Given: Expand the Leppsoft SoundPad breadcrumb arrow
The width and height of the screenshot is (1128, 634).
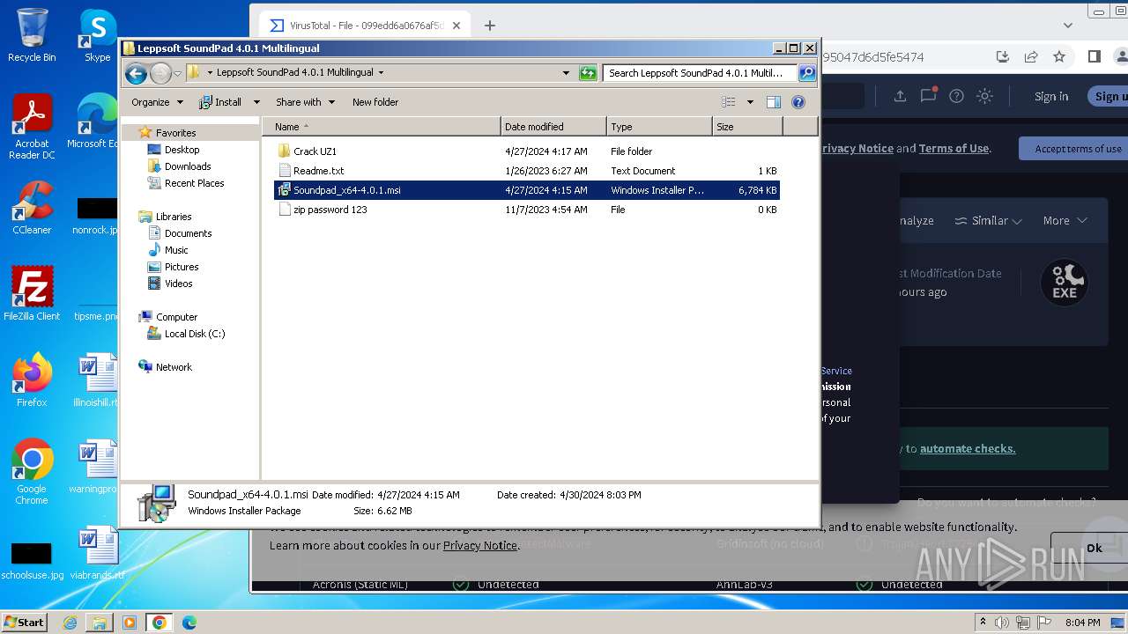Looking at the screenshot, I should point(381,73).
